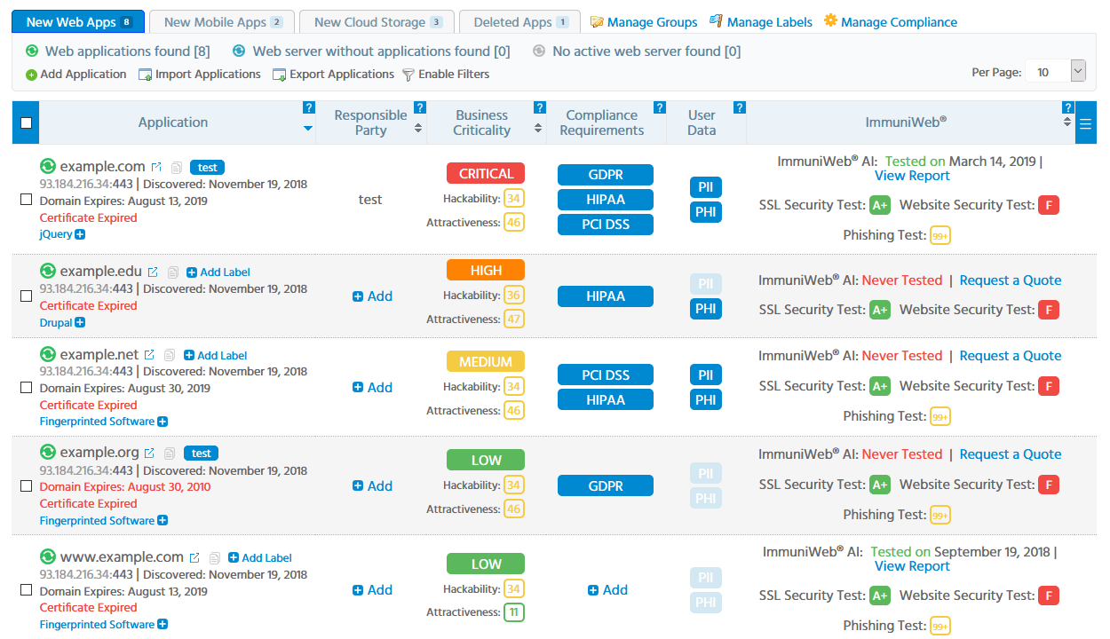Viewport: 1110px width, 639px height.
Task: Select the example.org row checkbox
Action: [x=26, y=486]
